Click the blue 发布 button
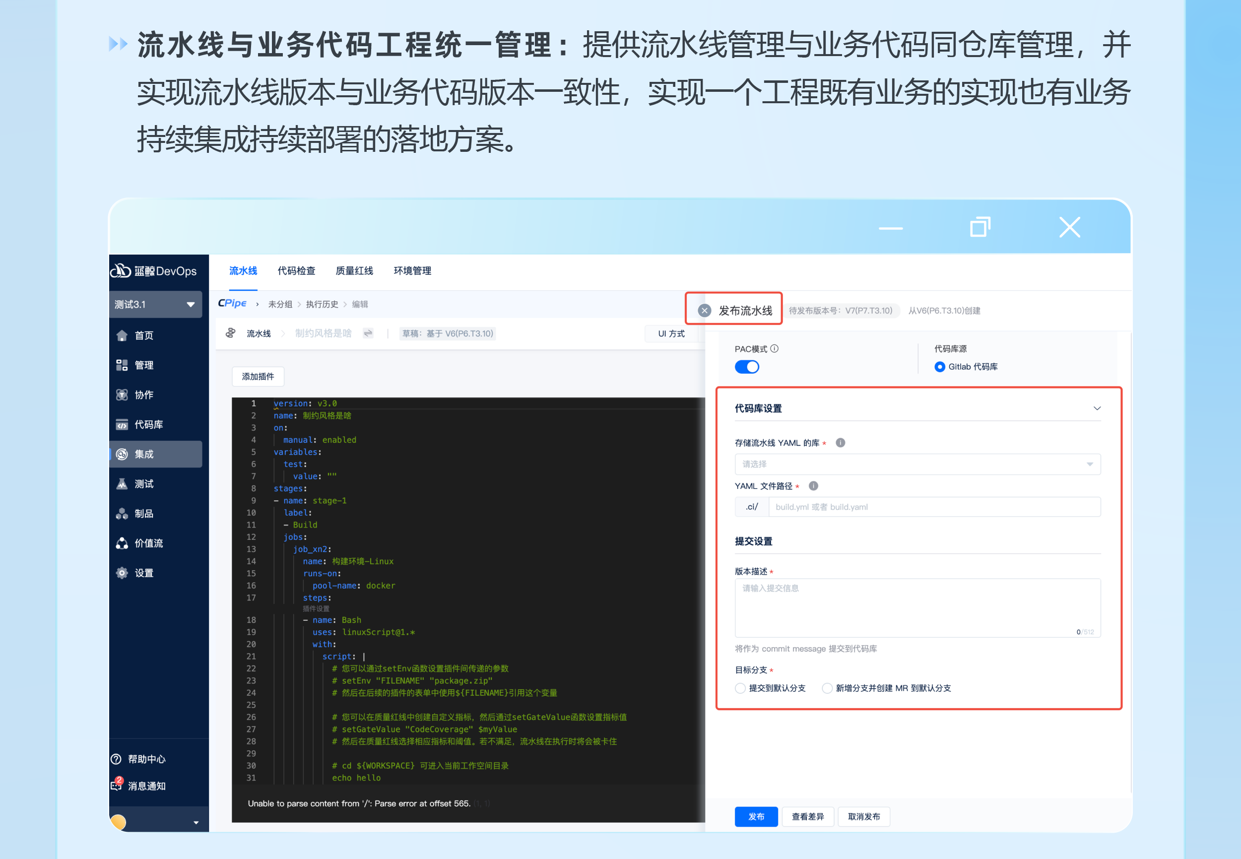The width and height of the screenshot is (1241, 859). pyautogui.click(x=756, y=816)
